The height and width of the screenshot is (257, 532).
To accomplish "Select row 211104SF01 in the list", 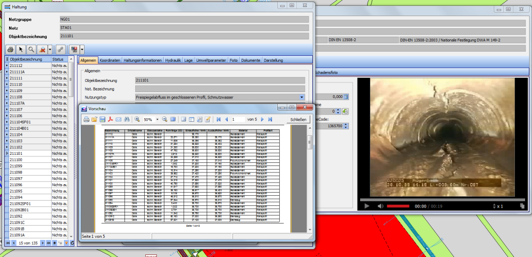I will pyautogui.click(x=37, y=122).
